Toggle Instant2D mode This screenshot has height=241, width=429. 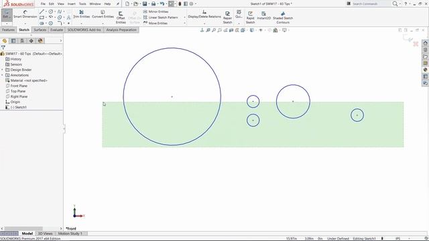point(263,15)
